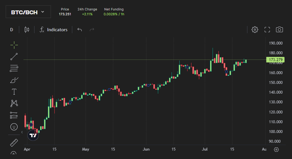This screenshot has width=292, height=159.
Task: Select the crosshair cursor tool
Action: 14,45
